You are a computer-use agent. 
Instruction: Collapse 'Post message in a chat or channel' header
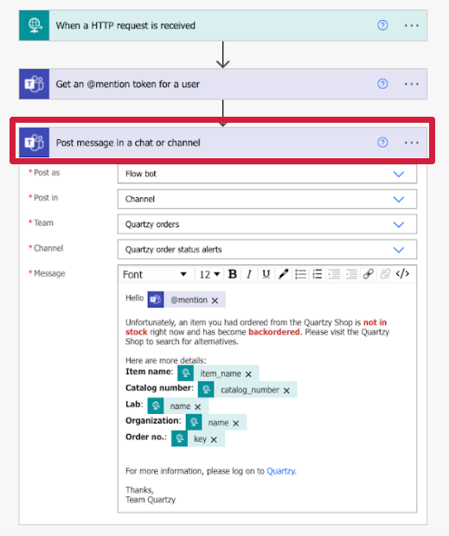(x=223, y=143)
